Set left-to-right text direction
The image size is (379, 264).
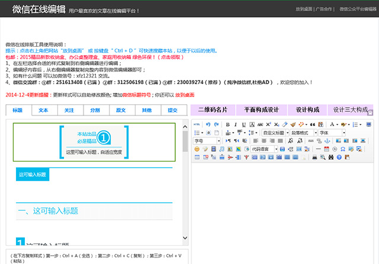pos(228,141)
